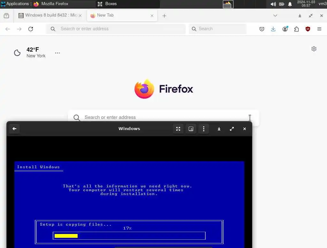This screenshot has width=327, height=248.
Task: Switch to Boxes taskbar entry
Action: pyautogui.click(x=128, y=4)
